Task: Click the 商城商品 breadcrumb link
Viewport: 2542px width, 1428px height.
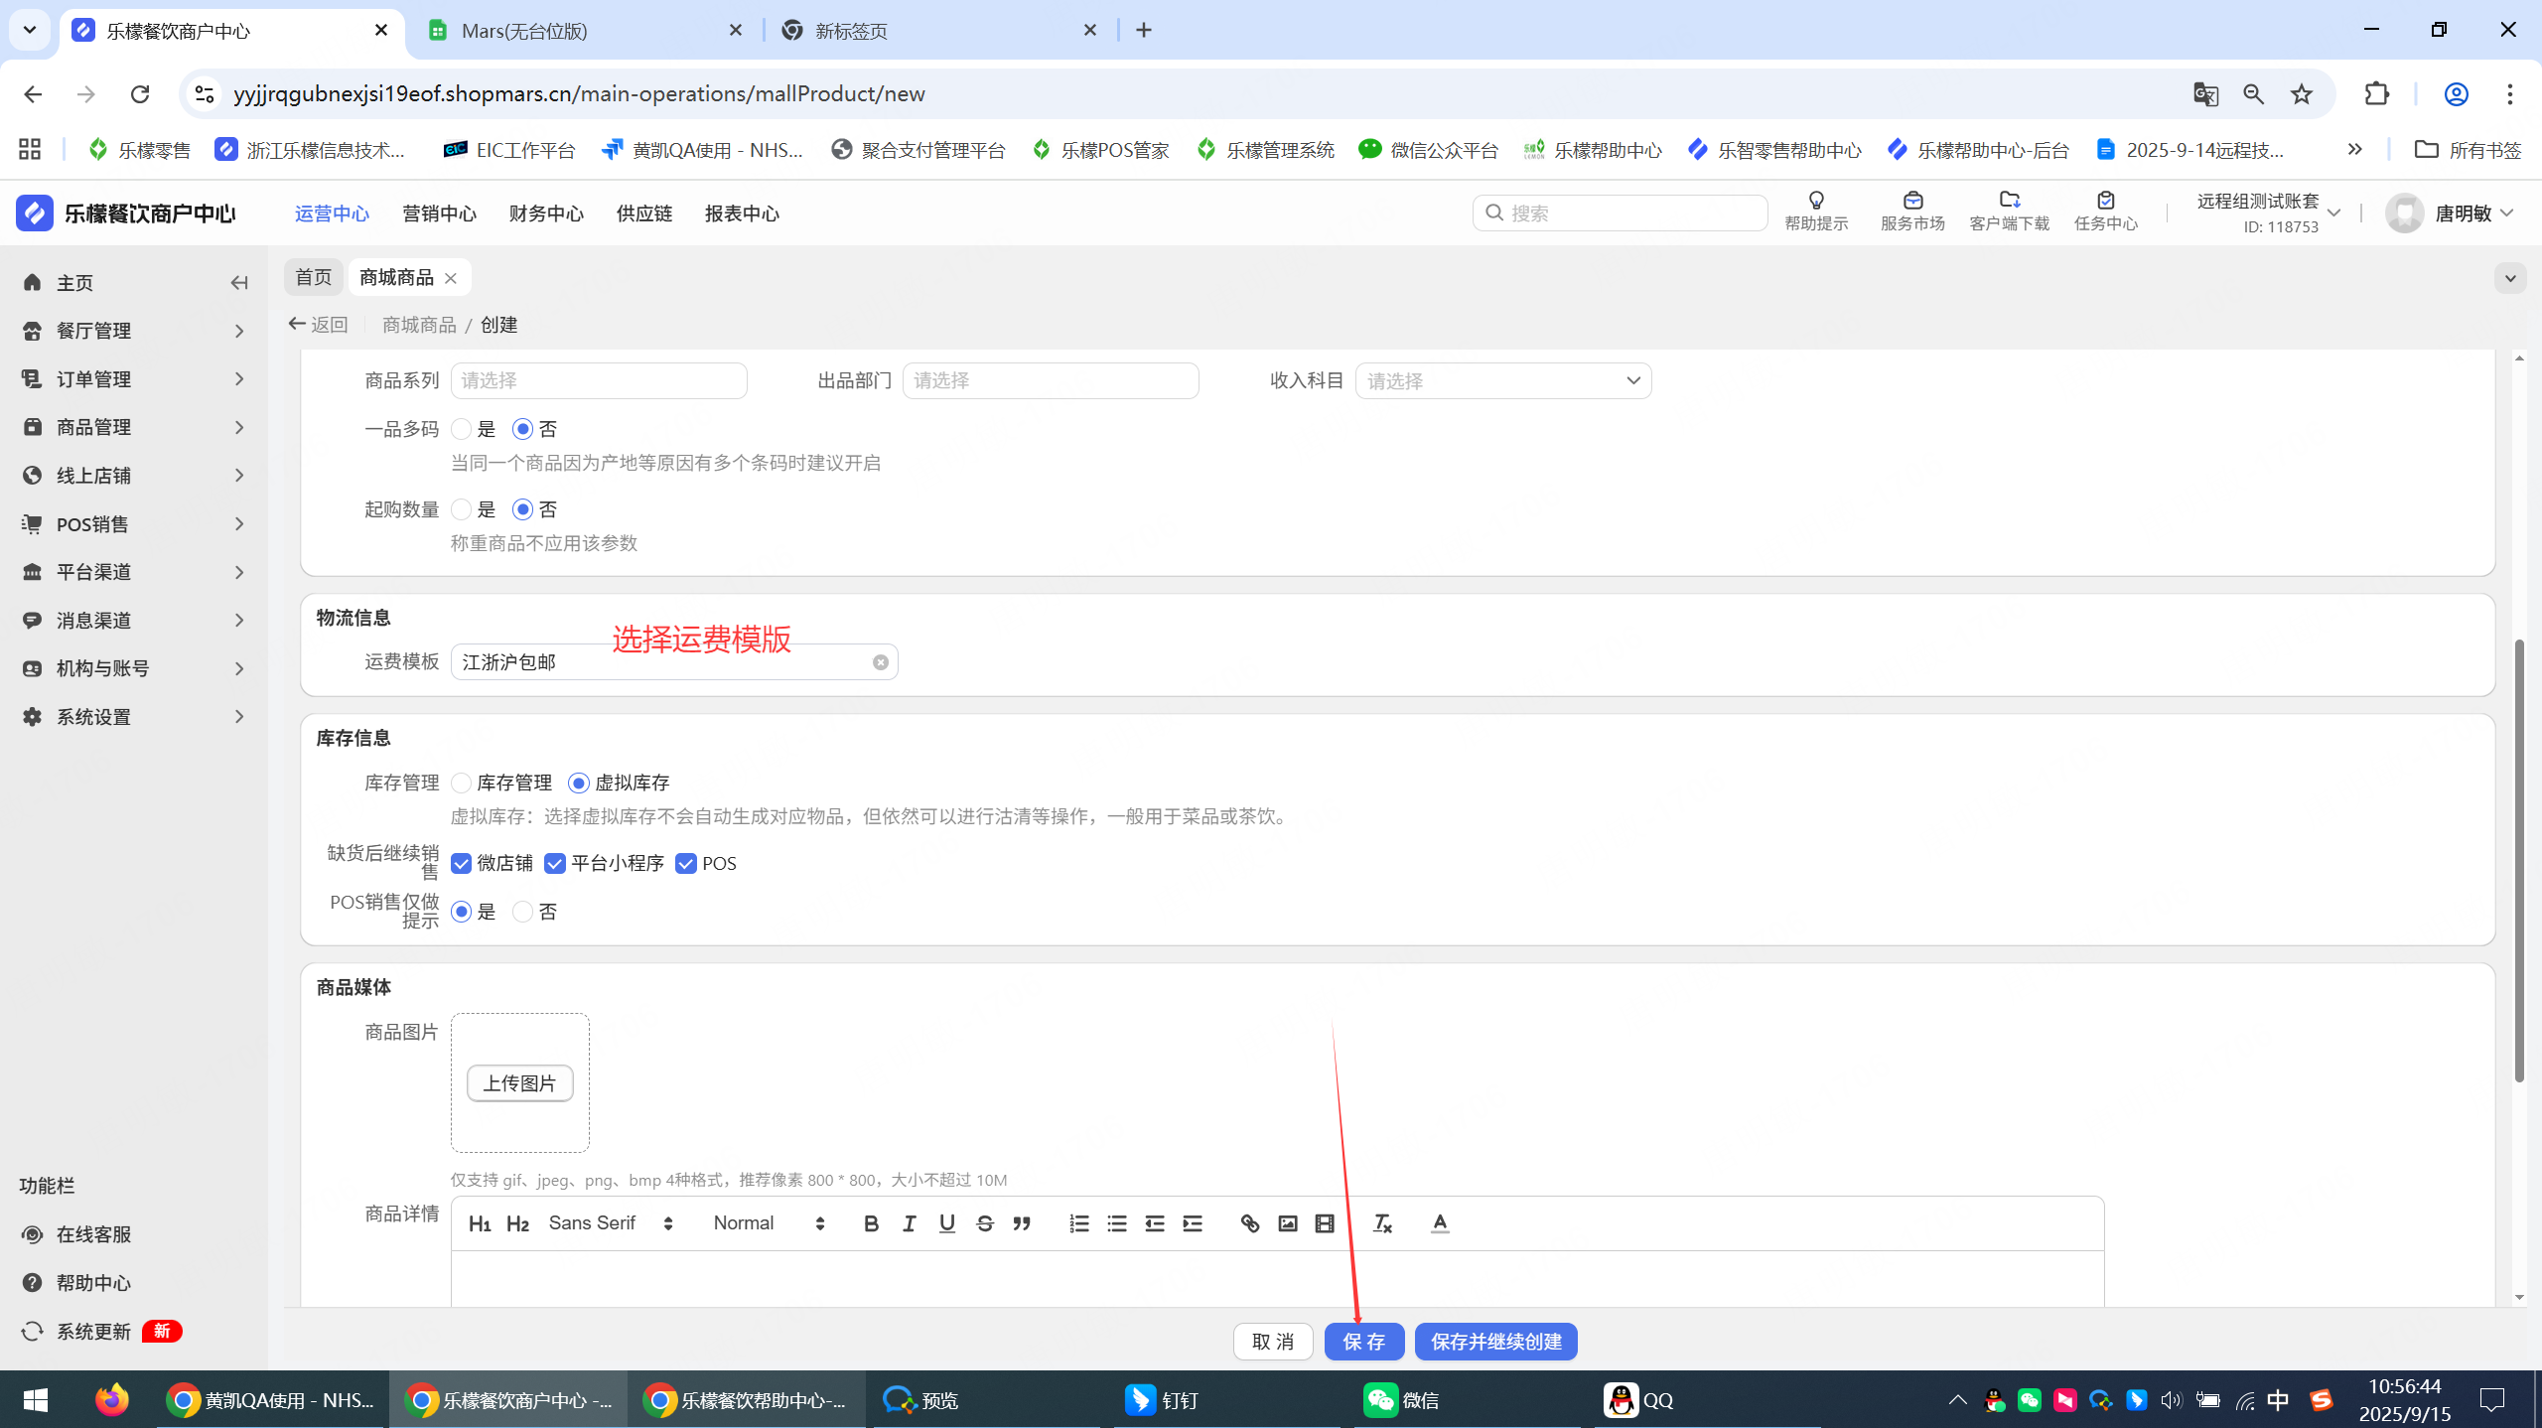Action: (419, 325)
